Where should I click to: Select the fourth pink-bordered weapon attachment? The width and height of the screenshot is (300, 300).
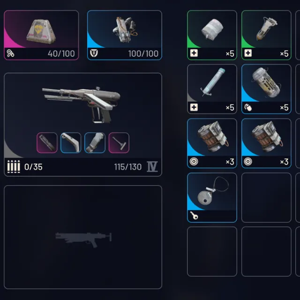click(x=119, y=142)
